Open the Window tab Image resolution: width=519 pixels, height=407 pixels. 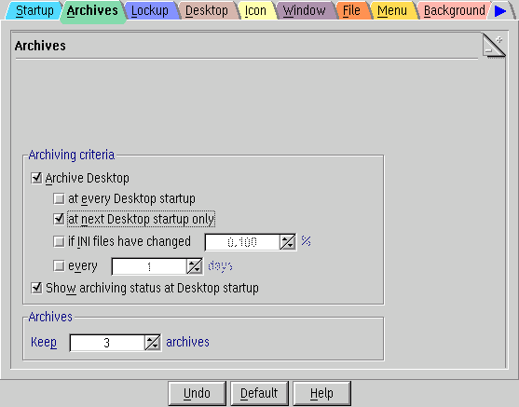[304, 10]
